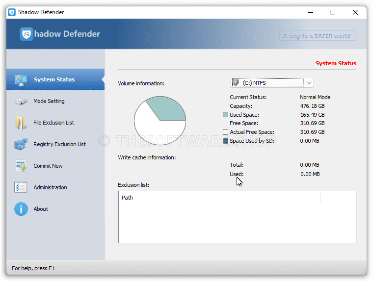Screen dimensions: 373x281
Task: Click the Used Space color swatch
Action: (225, 115)
